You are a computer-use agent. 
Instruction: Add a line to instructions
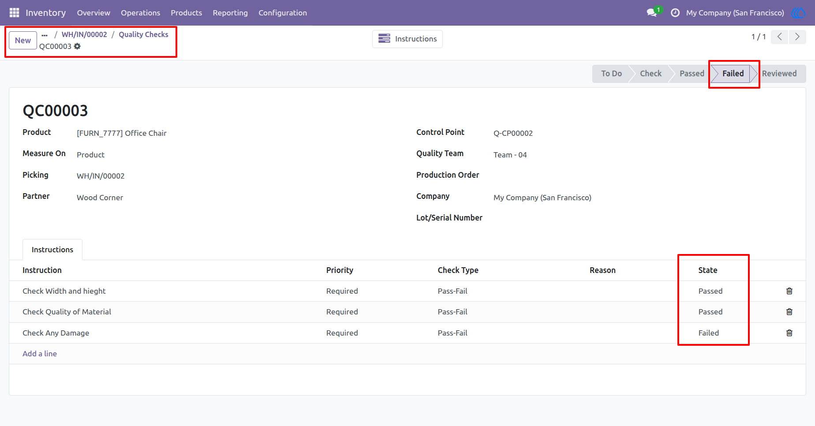click(40, 354)
